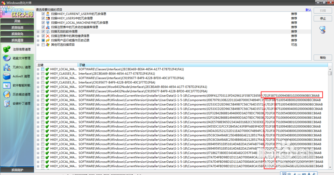The image size is (334, 175).
Task: Open 历史痕迹清理 tool
Action: coord(17,94)
